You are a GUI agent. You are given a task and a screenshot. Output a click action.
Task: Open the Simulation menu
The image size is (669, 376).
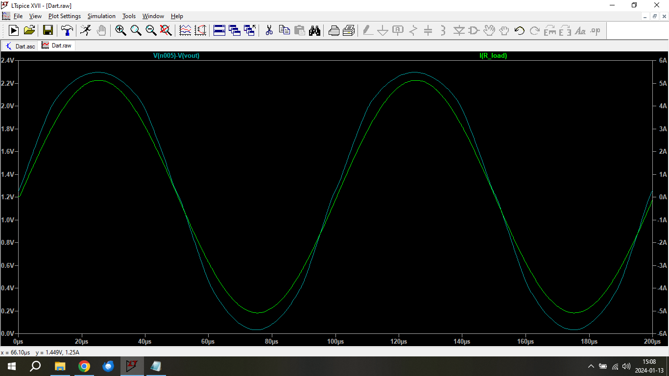point(101,16)
